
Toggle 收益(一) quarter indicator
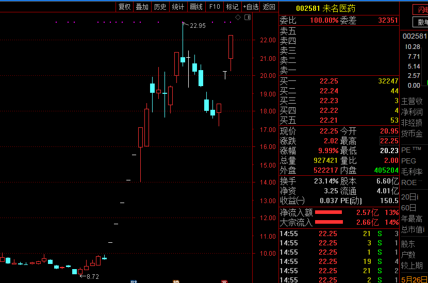tap(292, 201)
